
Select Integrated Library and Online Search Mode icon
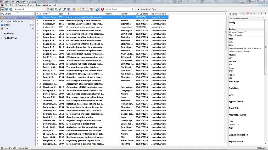click(10, 9)
